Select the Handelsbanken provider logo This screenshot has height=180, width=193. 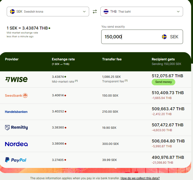pos(16,112)
